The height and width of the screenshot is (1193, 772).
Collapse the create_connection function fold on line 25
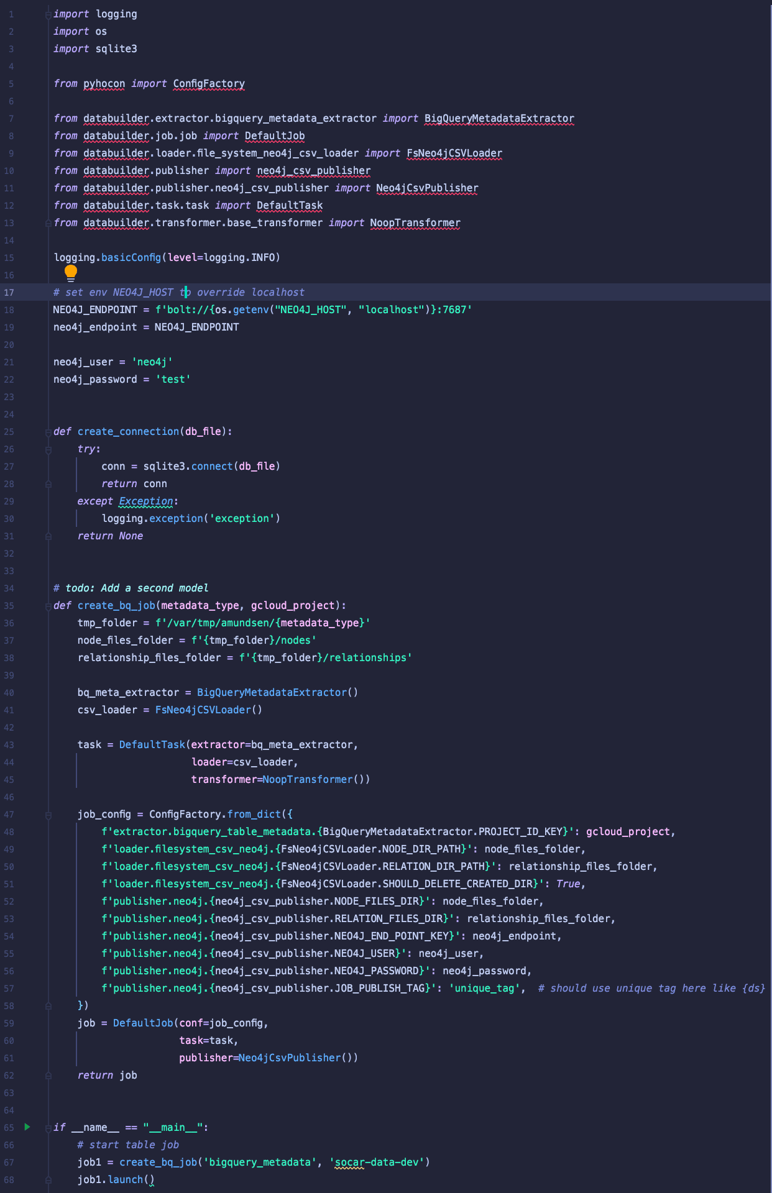(x=48, y=431)
